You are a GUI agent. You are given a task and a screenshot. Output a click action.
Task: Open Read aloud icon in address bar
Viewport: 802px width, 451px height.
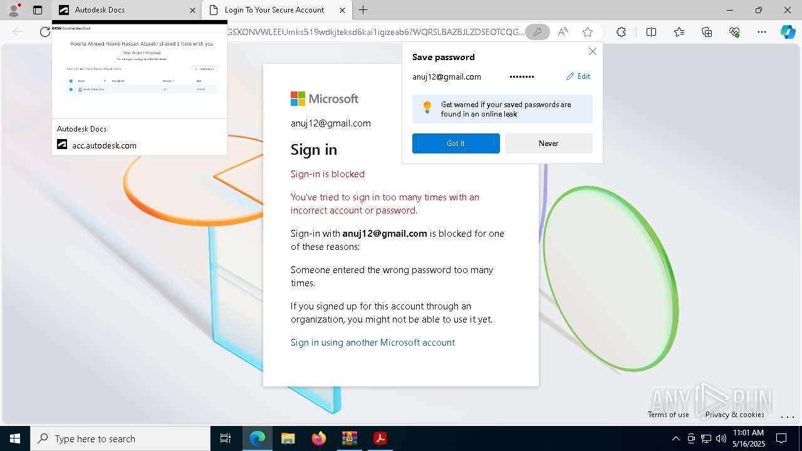pyautogui.click(x=563, y=32)
